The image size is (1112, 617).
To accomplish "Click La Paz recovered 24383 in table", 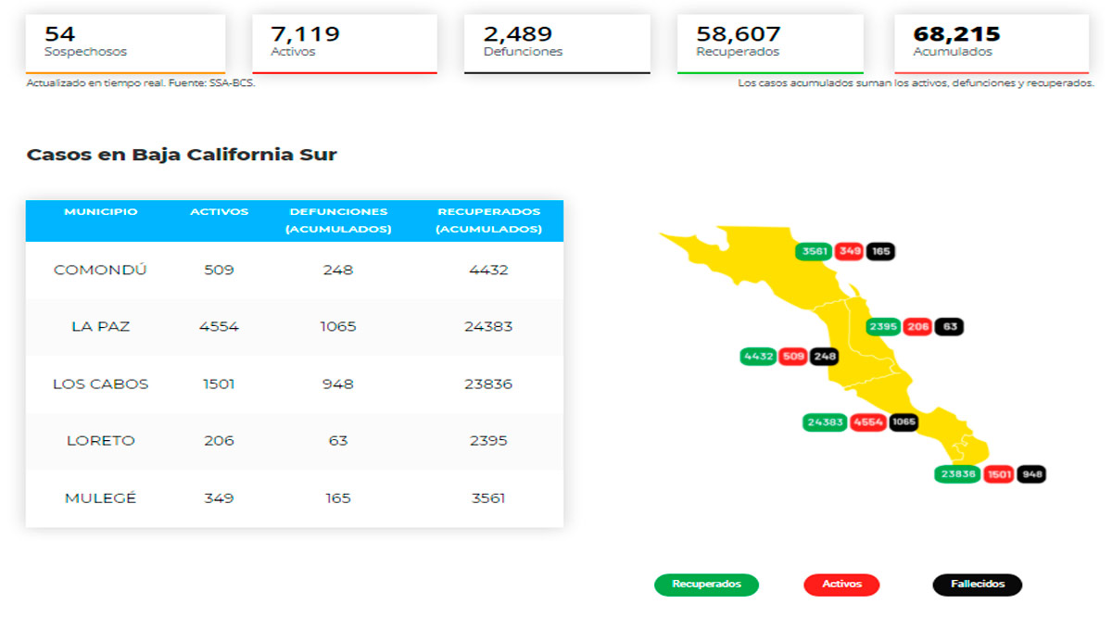I will coord(488,327).
